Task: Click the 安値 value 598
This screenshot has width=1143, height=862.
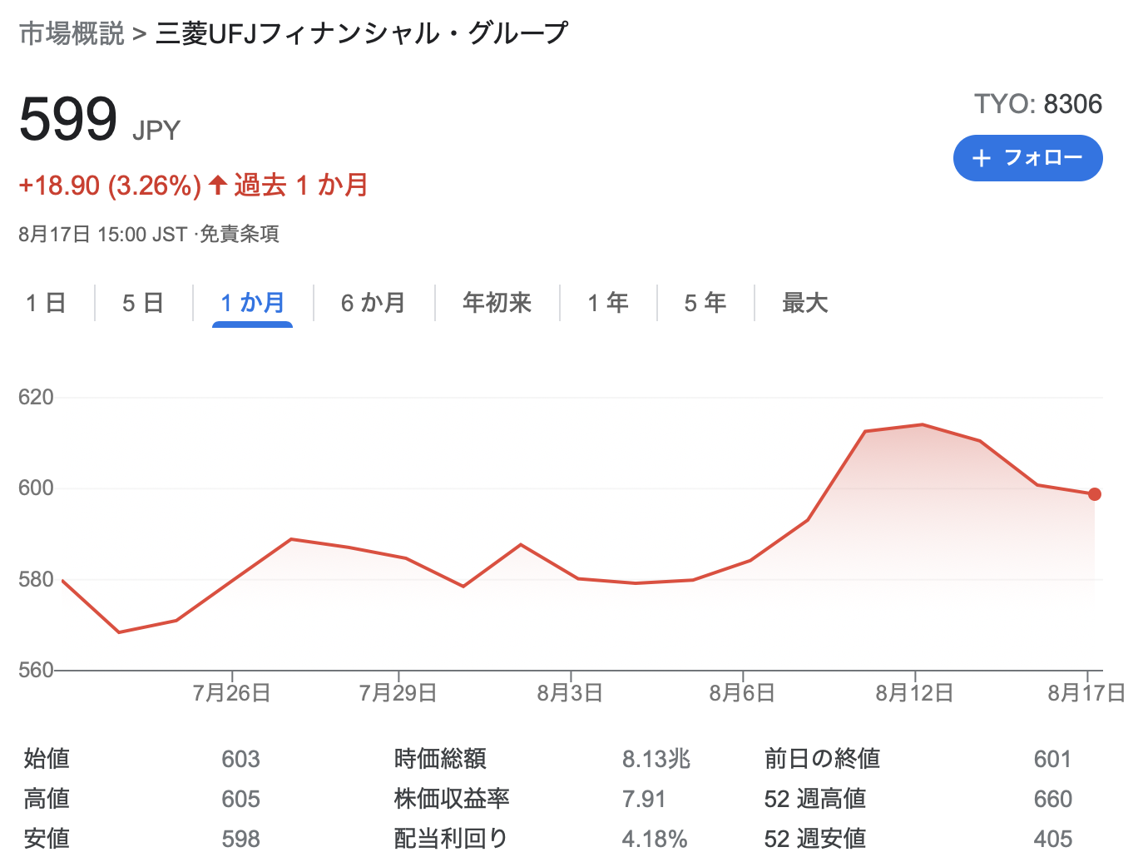Action: pos(241,839)
